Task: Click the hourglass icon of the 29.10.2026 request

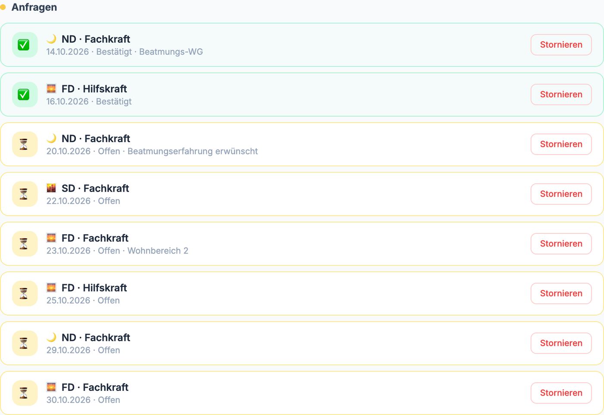Action: pos(24,343)
